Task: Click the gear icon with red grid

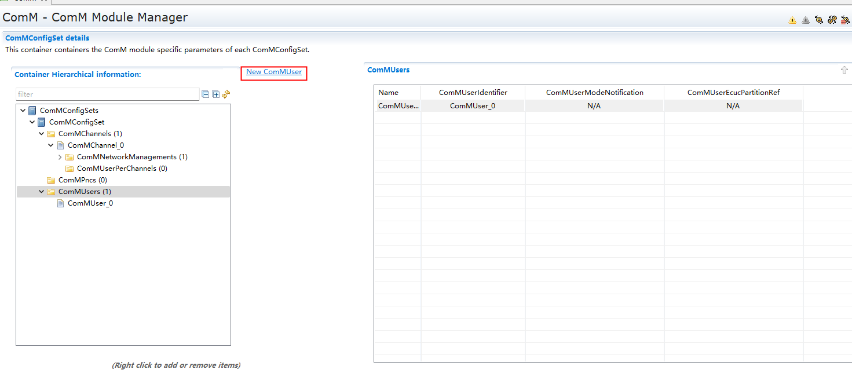Action: click(x=845, y=20)
